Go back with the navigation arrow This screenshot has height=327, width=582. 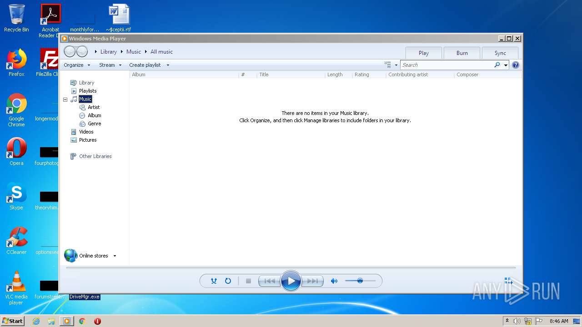click(70, 51)
